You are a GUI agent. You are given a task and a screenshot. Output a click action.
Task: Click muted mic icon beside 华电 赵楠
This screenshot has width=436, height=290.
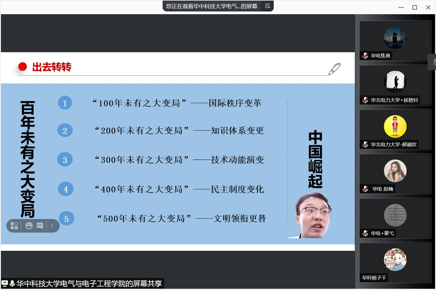point(365,189)
